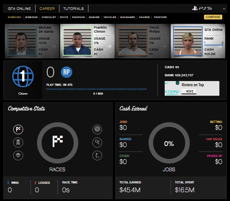
Task: Click the JOBS cash earned entry
Action: 123,125
